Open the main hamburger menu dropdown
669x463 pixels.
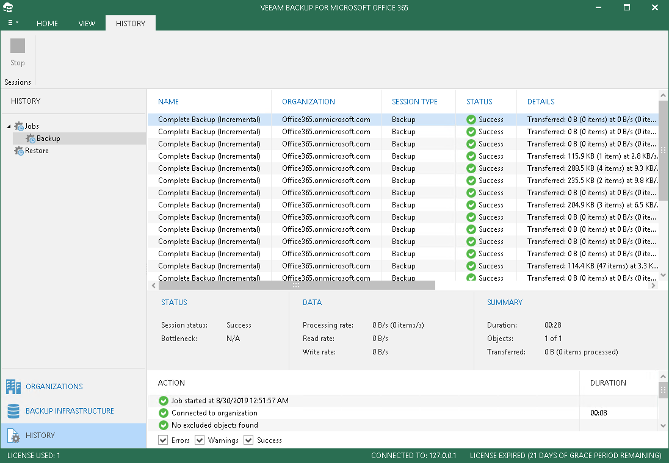click(x=13, y=23)
